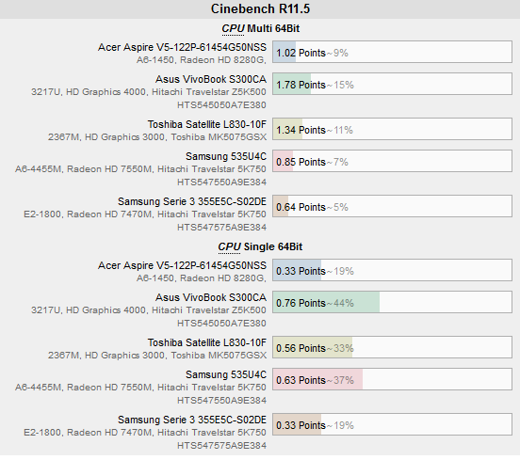The width and height of the screenshot is (520, 460).
Task: Select the Acer Aspire 0.33 Points single bar
Action: (x=392, y=270)
